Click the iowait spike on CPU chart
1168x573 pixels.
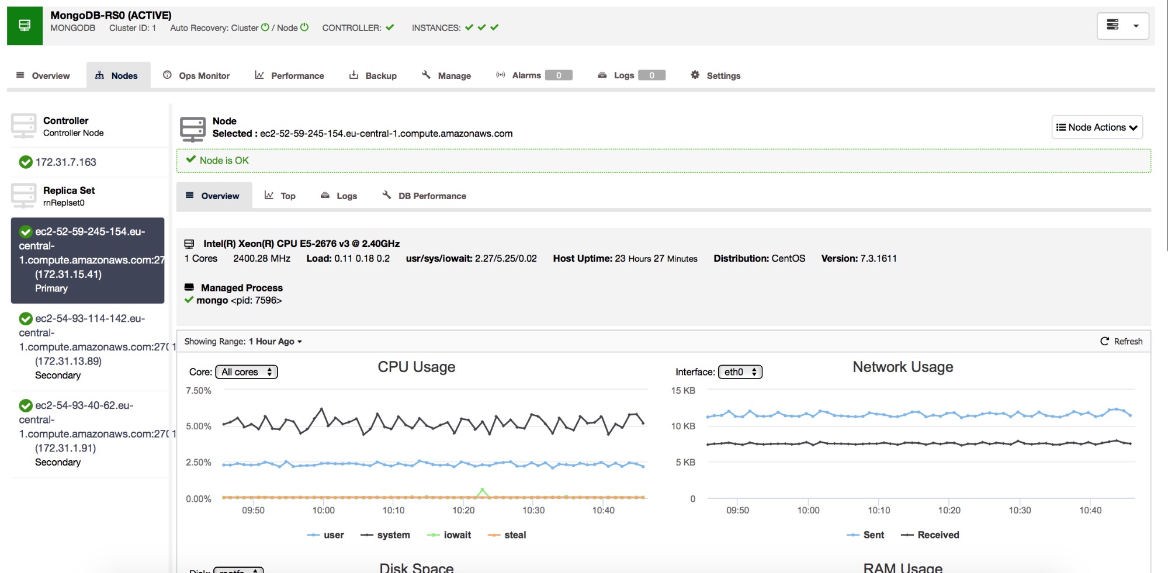pos(482,490)
